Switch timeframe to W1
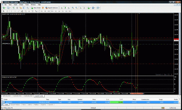Image resolution: width=182 pixels, height=110 pixels. click(x=66, y=11)
